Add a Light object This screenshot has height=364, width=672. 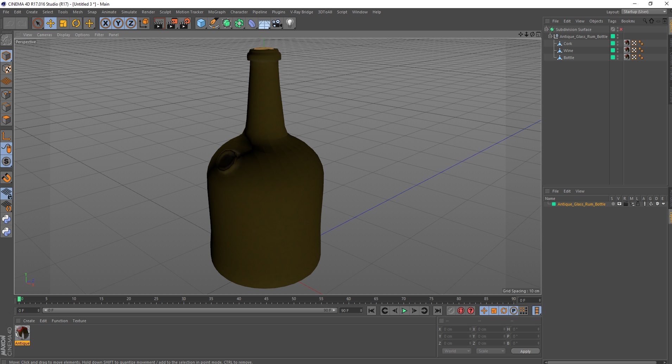click(x=290, y=24)
